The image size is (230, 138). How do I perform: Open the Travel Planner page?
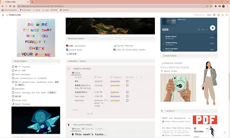tap(123, 46)
